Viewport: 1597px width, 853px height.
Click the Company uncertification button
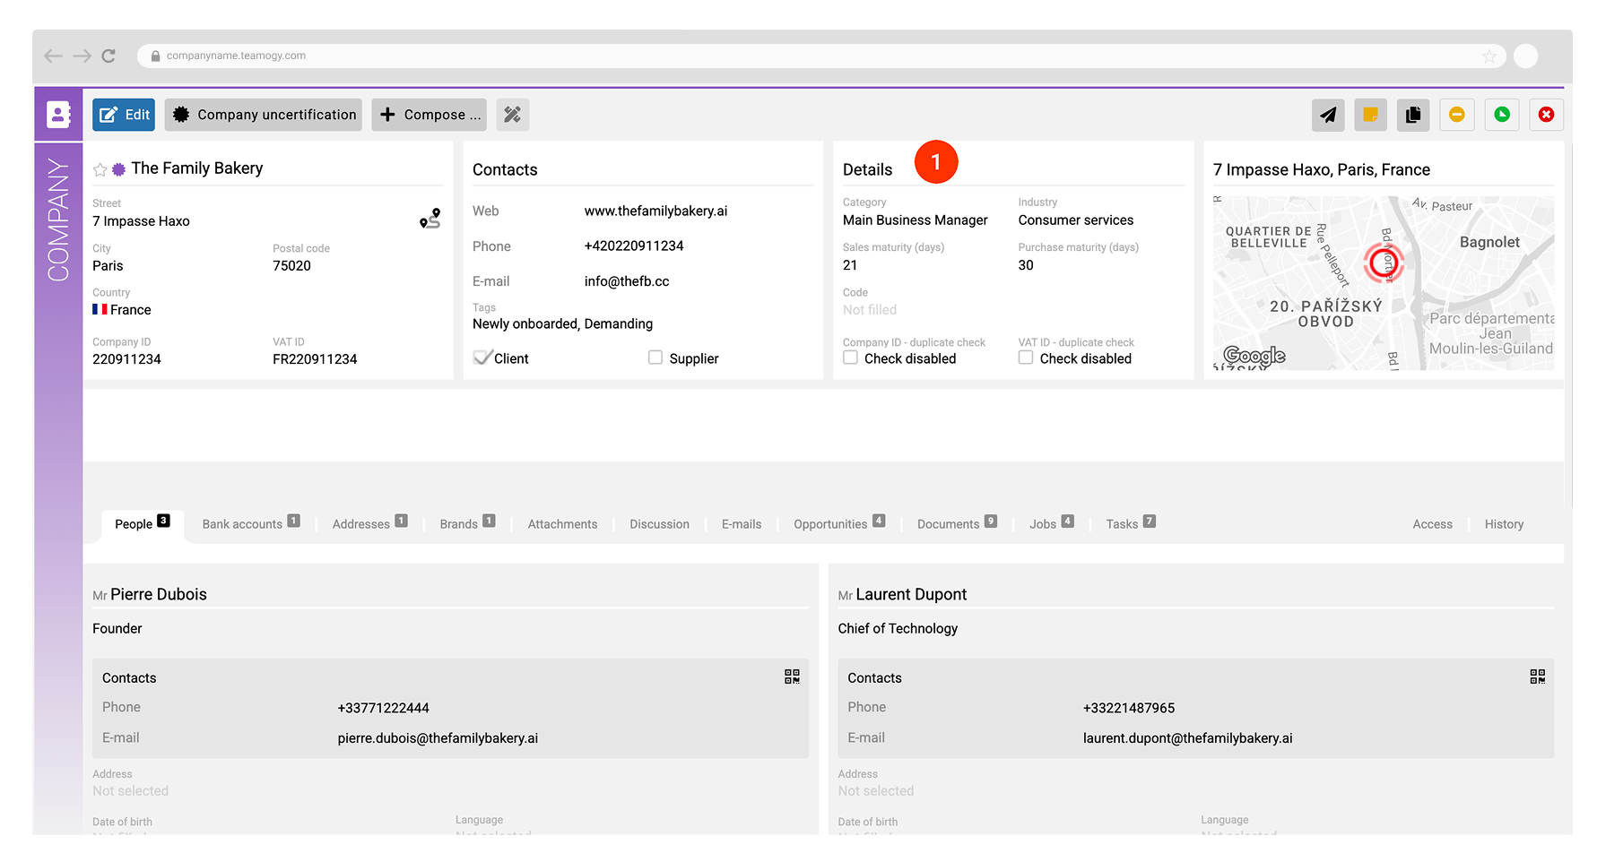[x=264, y=115]
